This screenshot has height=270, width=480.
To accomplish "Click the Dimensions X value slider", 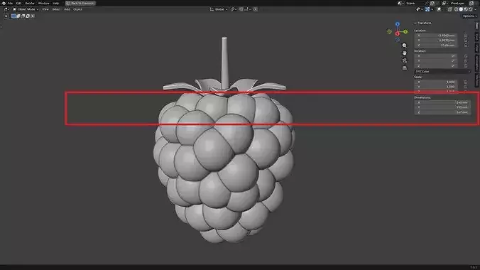I will point(442,102).
